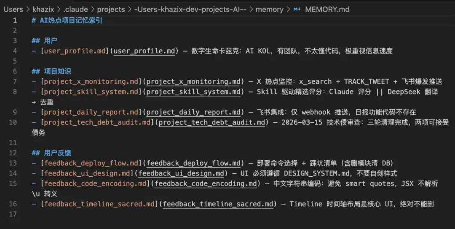
Task: Click the text 'x_search + TRACK_TWEET'
Action: [x=344, y=82]
